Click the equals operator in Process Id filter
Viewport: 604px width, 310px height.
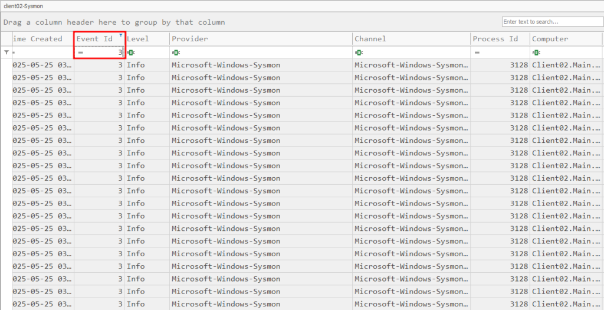[477, 53]
